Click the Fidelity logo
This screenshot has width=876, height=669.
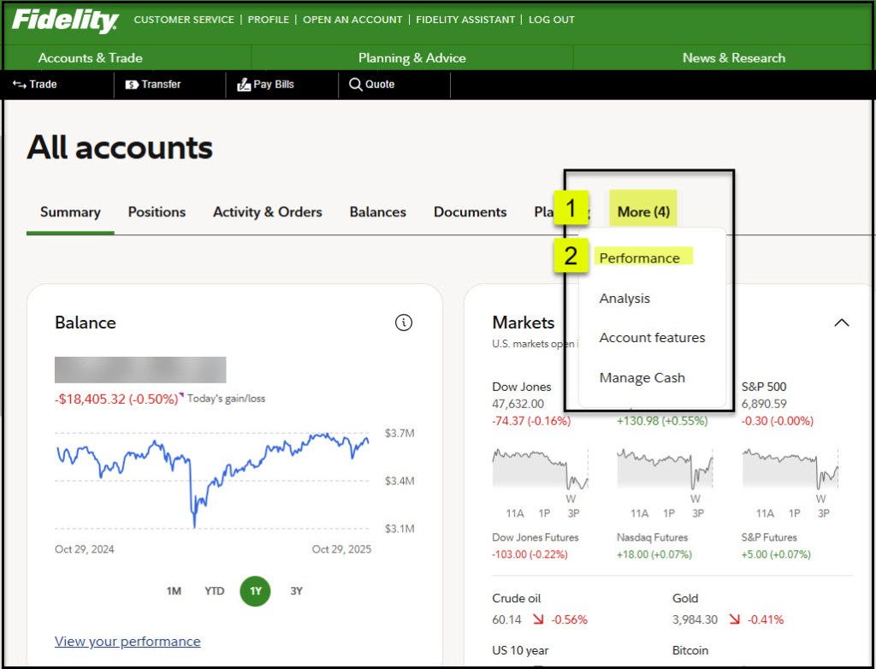64,21
